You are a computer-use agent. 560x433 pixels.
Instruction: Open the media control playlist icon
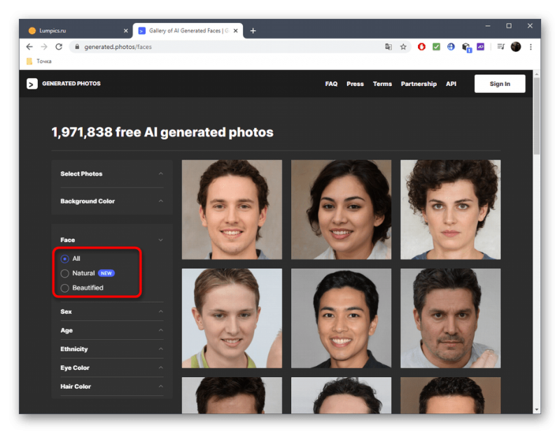(x=501, y=47)
